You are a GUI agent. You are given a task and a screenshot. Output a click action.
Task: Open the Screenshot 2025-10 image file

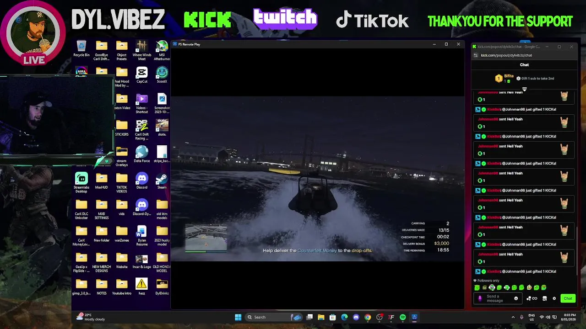(x=162, y=104)
